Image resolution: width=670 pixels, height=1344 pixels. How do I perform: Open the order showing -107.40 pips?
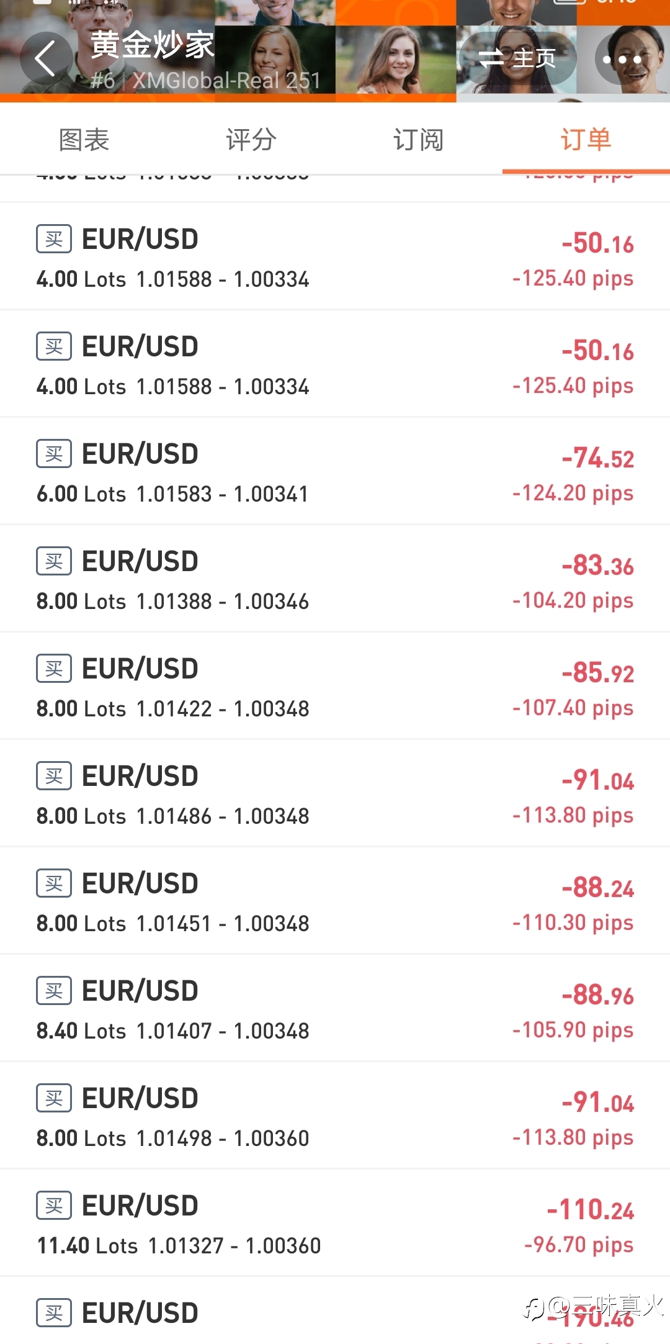click(335, 687)
